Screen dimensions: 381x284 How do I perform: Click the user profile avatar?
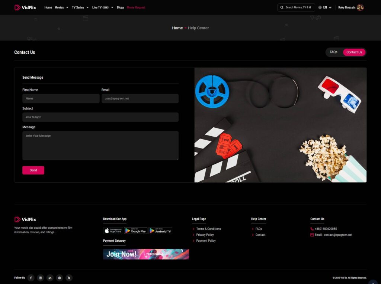click(x=360, y=7)
